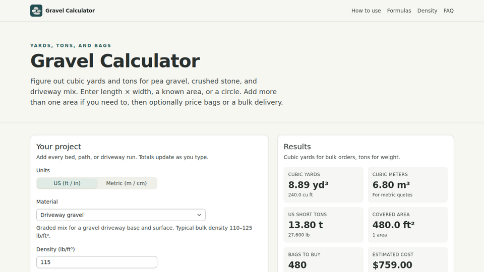Open the Formulas nav link
This screenshot has width=484, height=272.
coord(399,11)
